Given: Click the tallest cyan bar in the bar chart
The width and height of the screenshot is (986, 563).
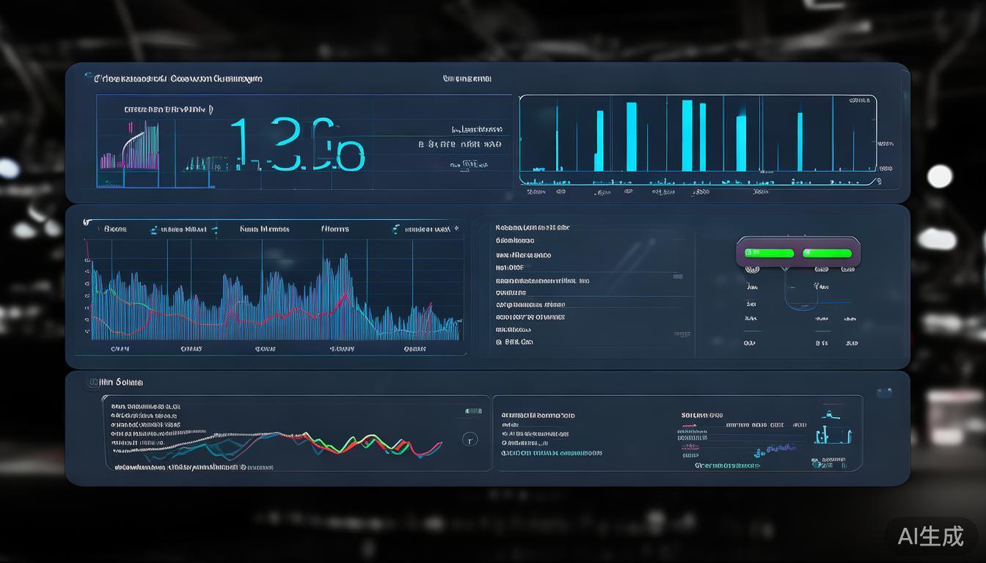Looking at the screenshot, I should pos(687,135).
